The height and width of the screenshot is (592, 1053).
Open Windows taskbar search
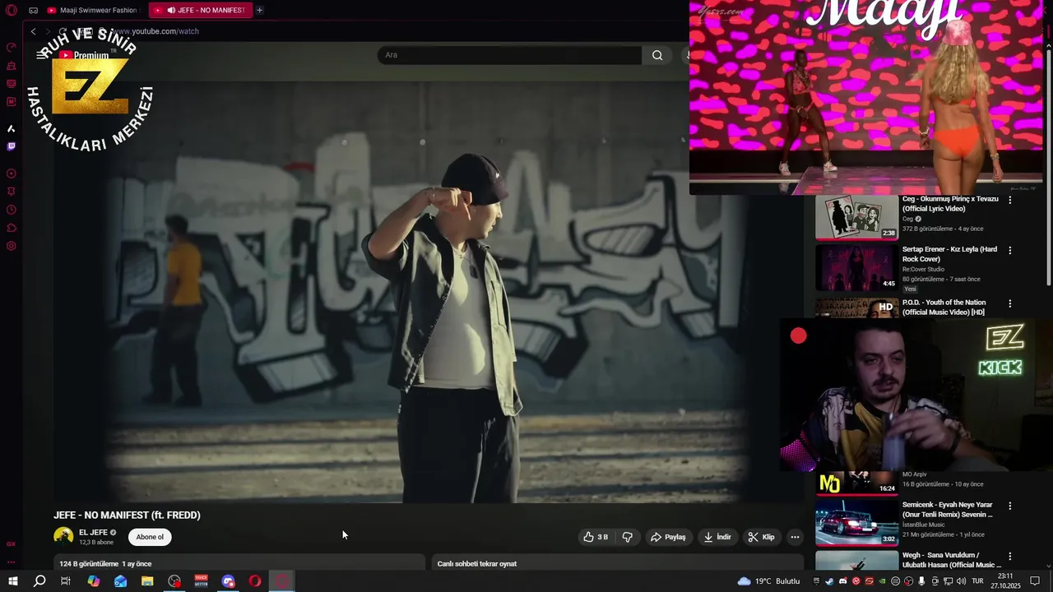pos(39,581)
